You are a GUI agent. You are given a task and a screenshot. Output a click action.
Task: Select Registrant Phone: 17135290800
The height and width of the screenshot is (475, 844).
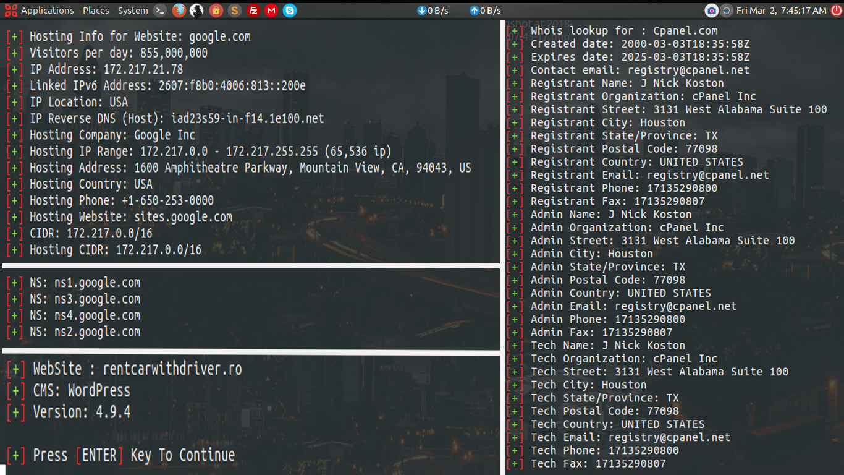point(612,188)
